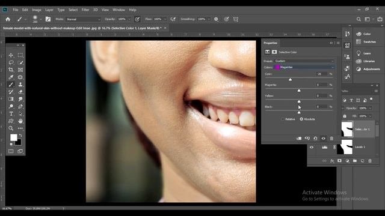The image size is (385, 216).
Task: Open the Libraries panel
Action: point(365,61)
